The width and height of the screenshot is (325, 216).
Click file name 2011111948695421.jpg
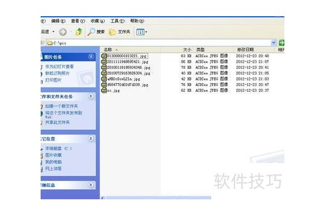[128, 62]
